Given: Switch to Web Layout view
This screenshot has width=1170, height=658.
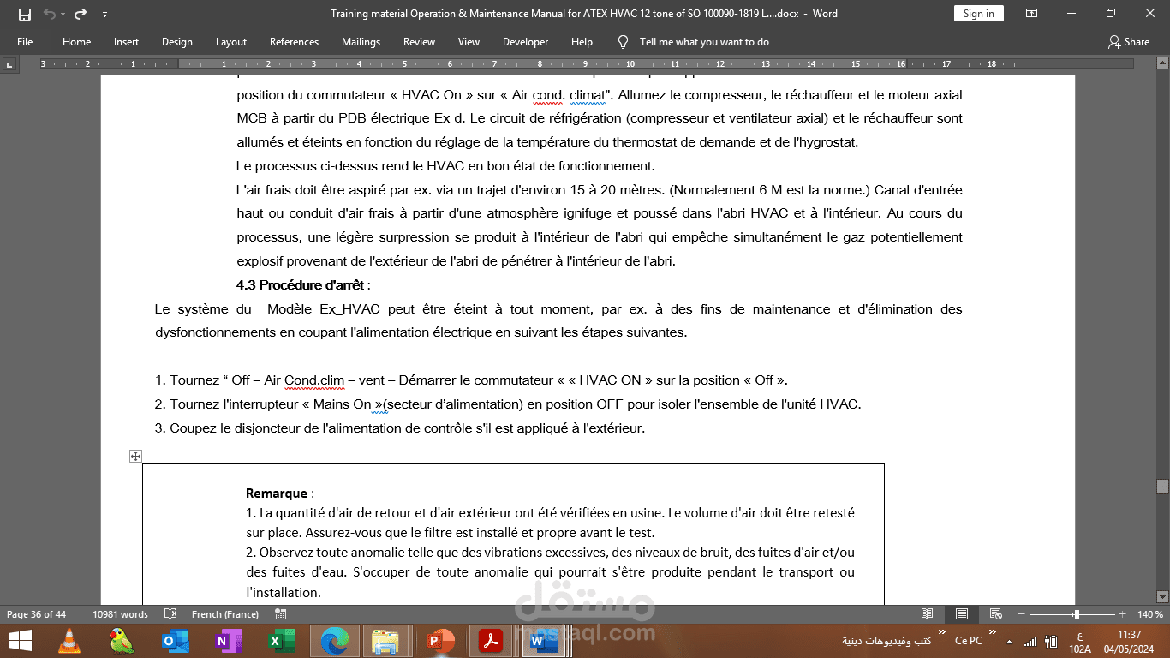Looking at the screenshot, I should (995, 614).
